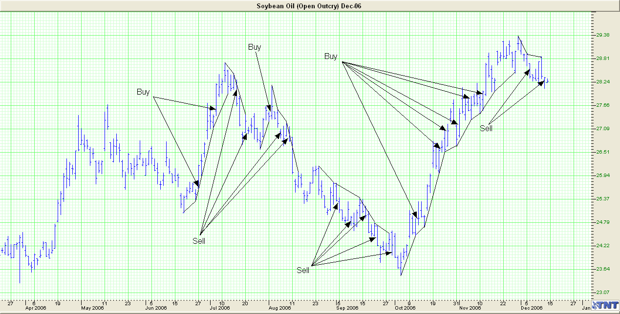Click the Oct 2006 date label
This screenshot has width=620, height=314.
point(405,308)
